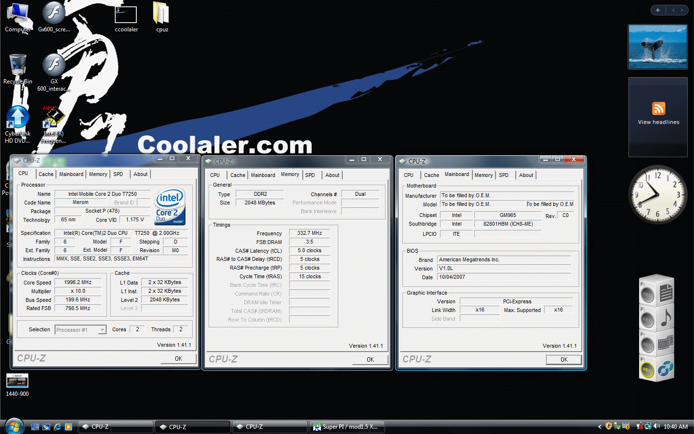Open Mainboard tab in Memory-tab CPU-Z window
This screenshot has width=694, height=434.
pyautogui.click(x=263, y=176)
